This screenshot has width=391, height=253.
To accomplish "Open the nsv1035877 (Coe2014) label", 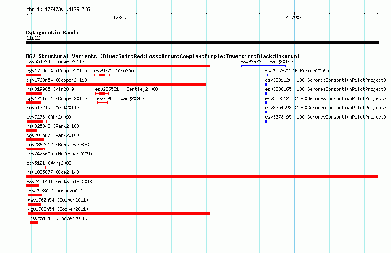I will point(53,172).
